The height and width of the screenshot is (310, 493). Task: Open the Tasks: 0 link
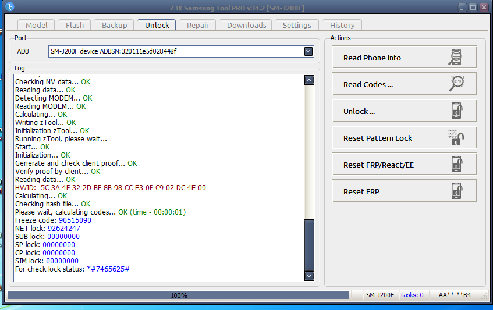pos(412,295)
